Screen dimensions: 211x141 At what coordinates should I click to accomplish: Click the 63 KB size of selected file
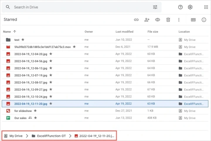(x=151, y=104)
